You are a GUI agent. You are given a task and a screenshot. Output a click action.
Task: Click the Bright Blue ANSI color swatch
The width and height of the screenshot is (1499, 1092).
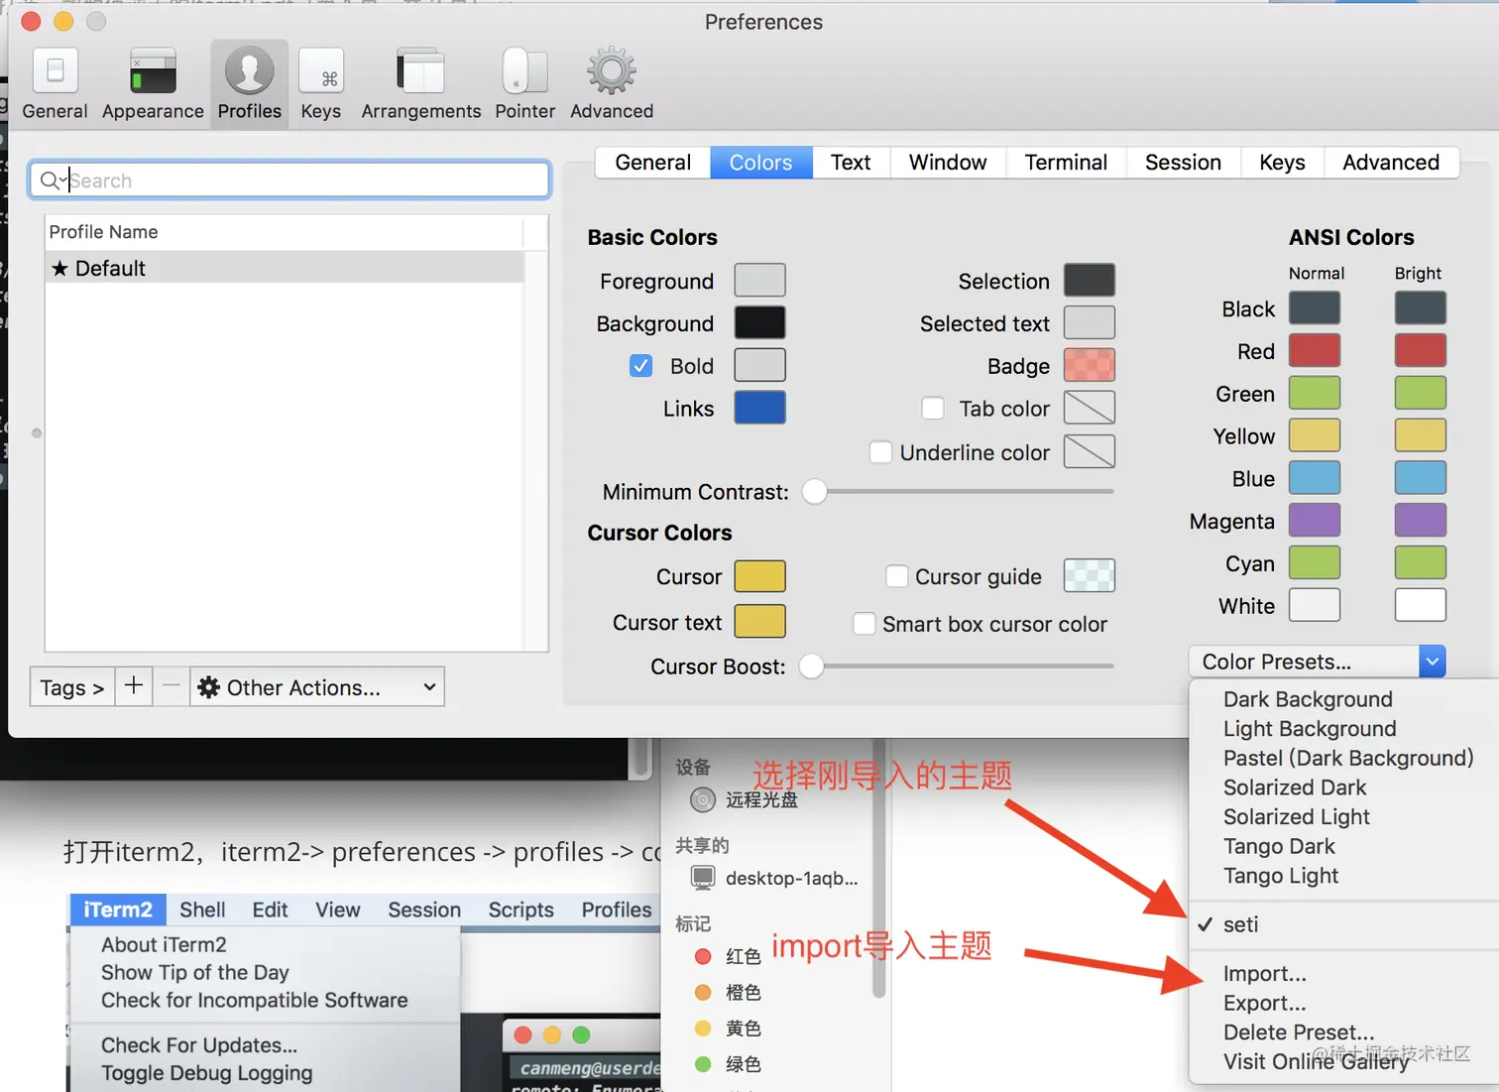point(1421,478)
